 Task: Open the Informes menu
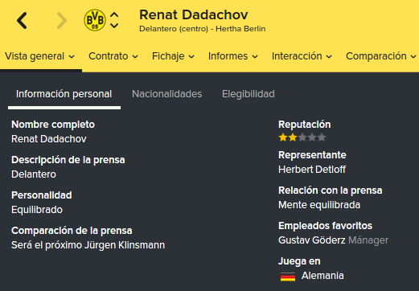(x=233, y=56)
